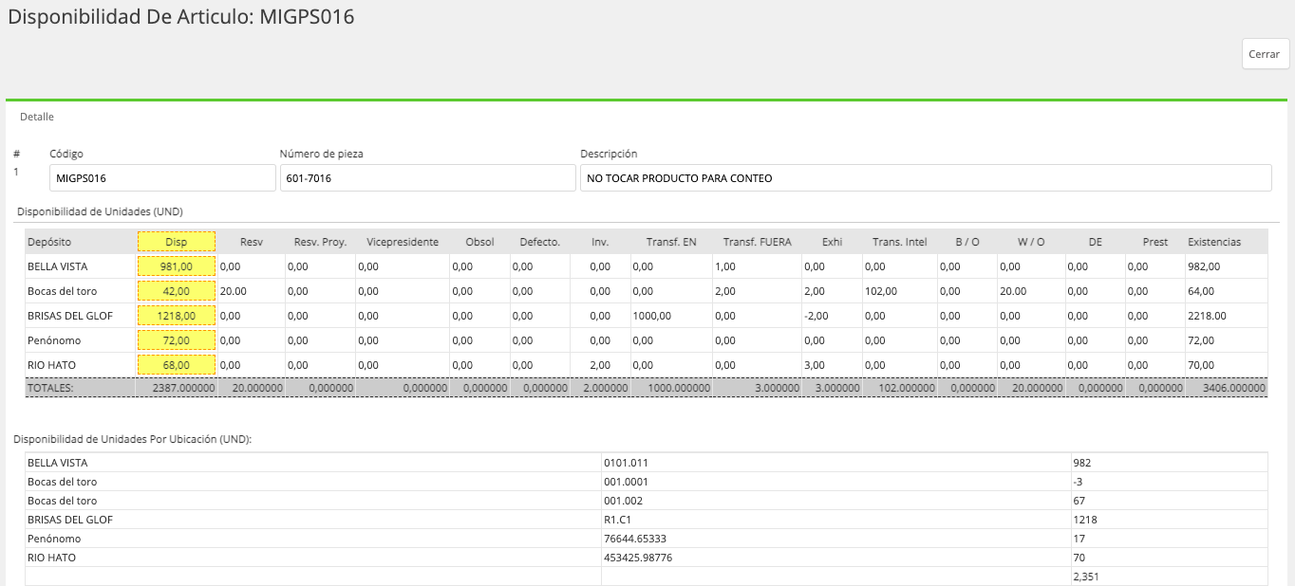Click the Exhi value -2,00

point(816,316)
